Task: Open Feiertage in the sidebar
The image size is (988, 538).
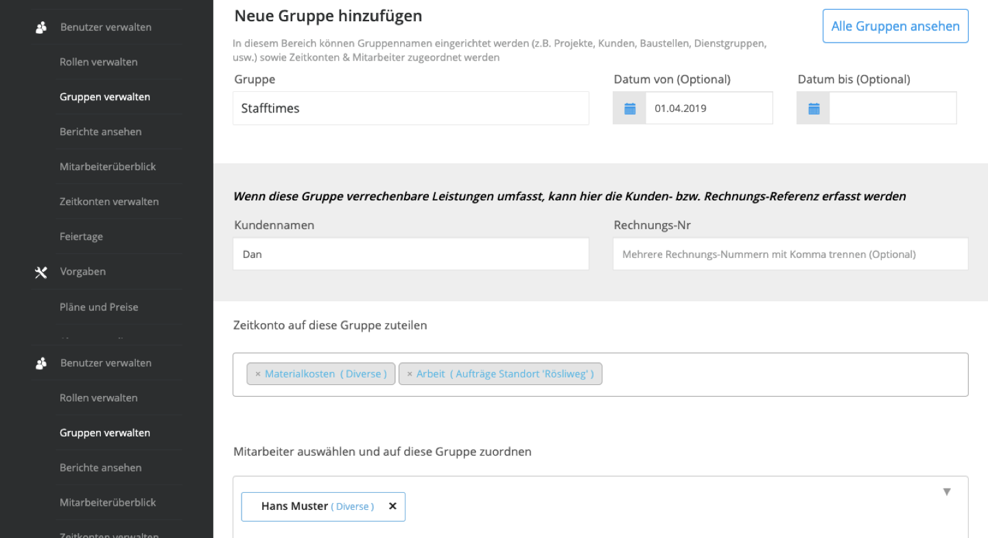Action: [81, 237]
